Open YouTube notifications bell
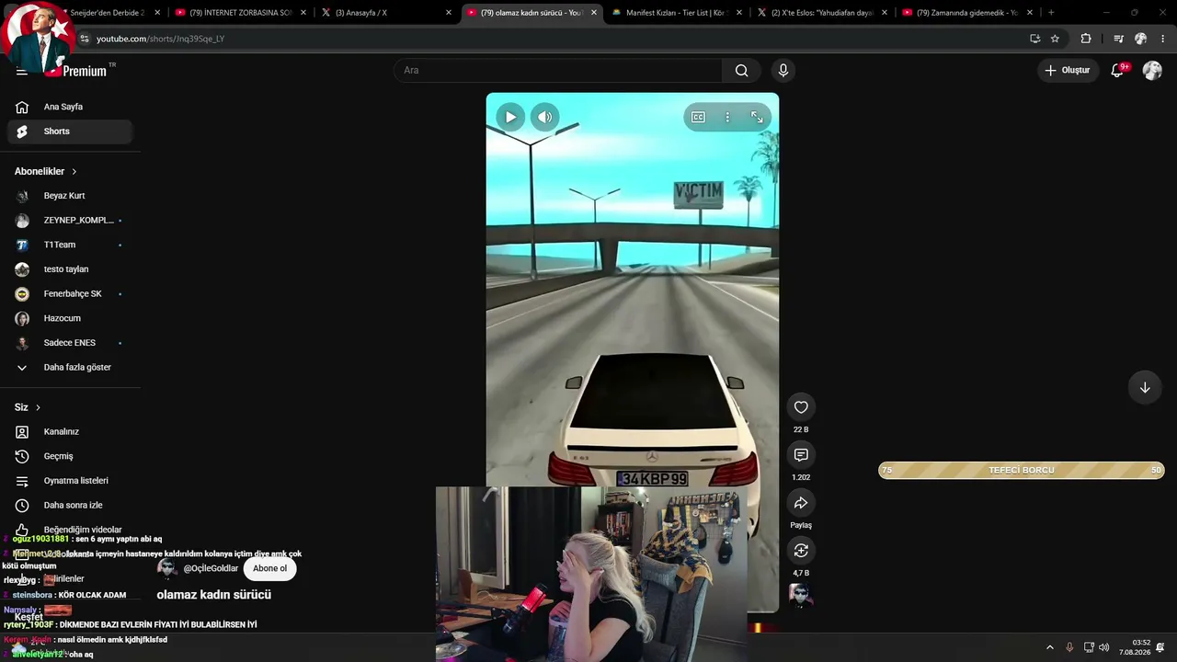1177x662 pixels. point(1118,70)
